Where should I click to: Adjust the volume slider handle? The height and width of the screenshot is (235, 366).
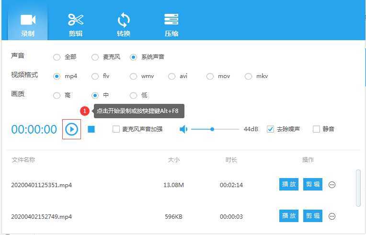point(212,129)
